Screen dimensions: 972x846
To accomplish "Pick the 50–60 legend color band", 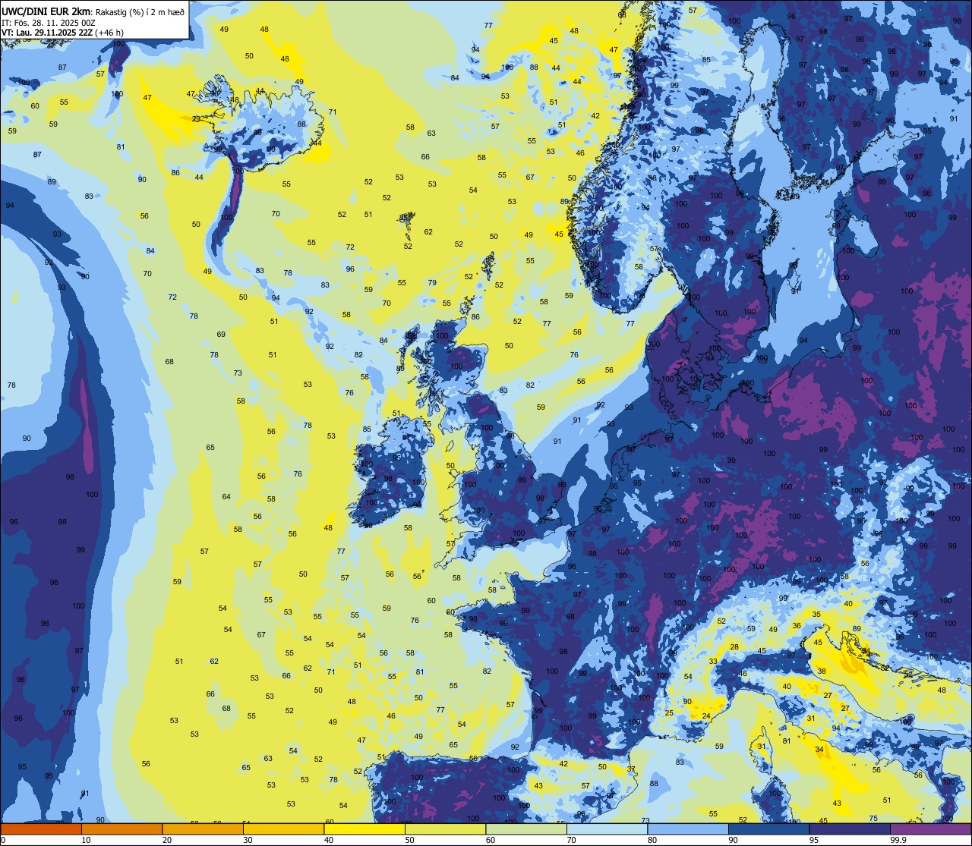I will [445, 829].
